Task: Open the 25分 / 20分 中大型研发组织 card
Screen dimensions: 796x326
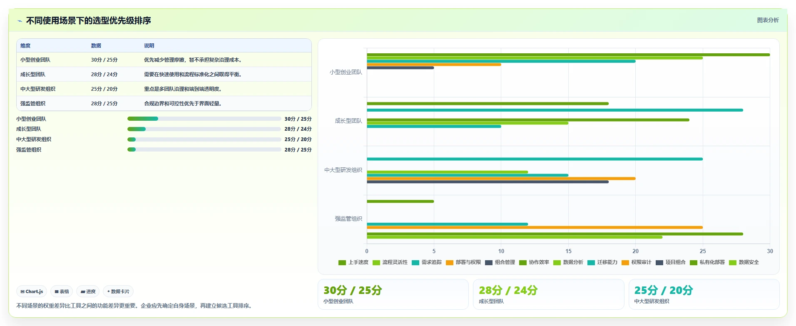Action: pos(704,294)
